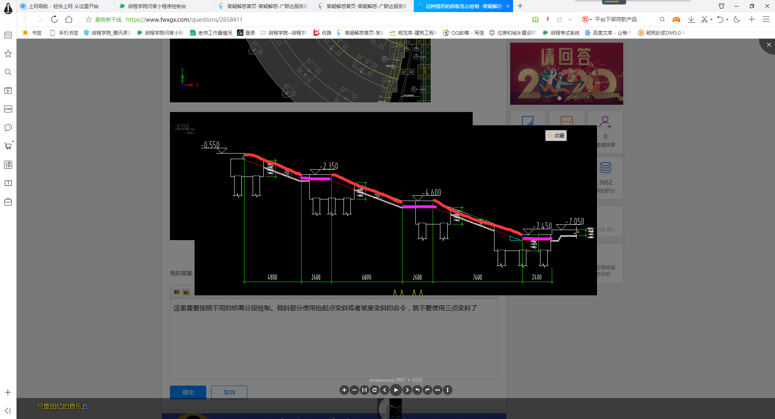Expand the undo closed tab dropdown arrow

tap(727, 19)
